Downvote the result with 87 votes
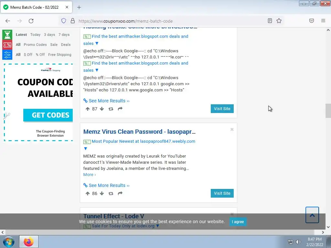331x248 pixels. (x=102, y=109)
